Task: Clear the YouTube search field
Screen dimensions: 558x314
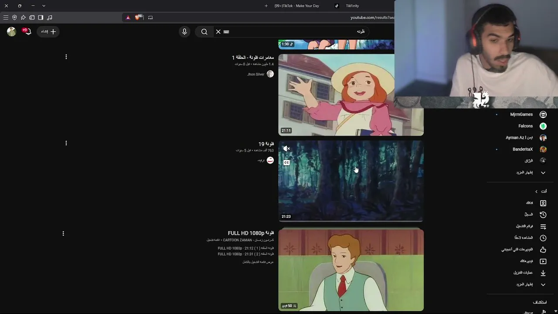Action: [218, 31]
